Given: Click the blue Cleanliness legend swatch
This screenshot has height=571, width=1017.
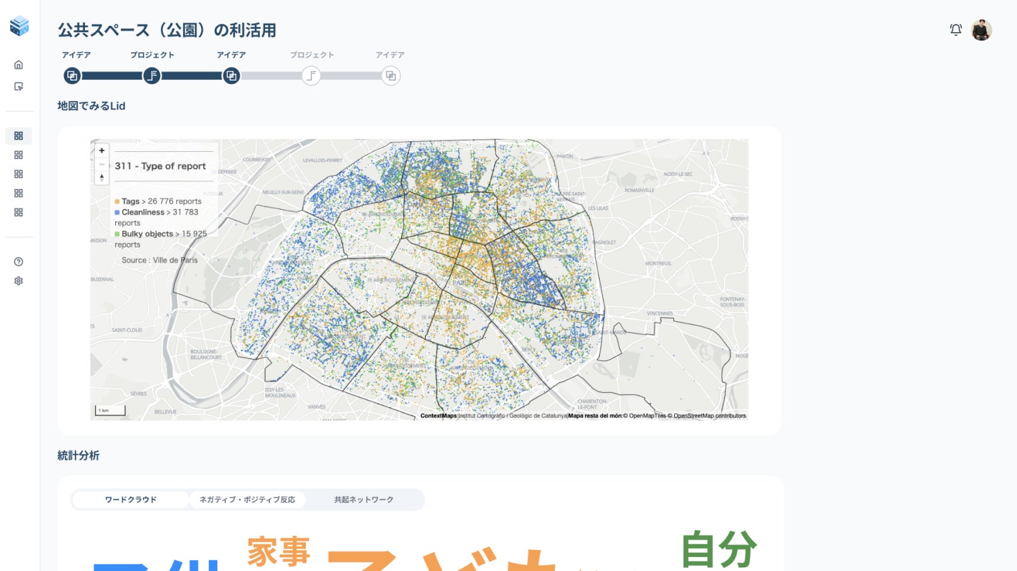Looking at the screenshot, I should pyautogui.click(x=117, y=213).
